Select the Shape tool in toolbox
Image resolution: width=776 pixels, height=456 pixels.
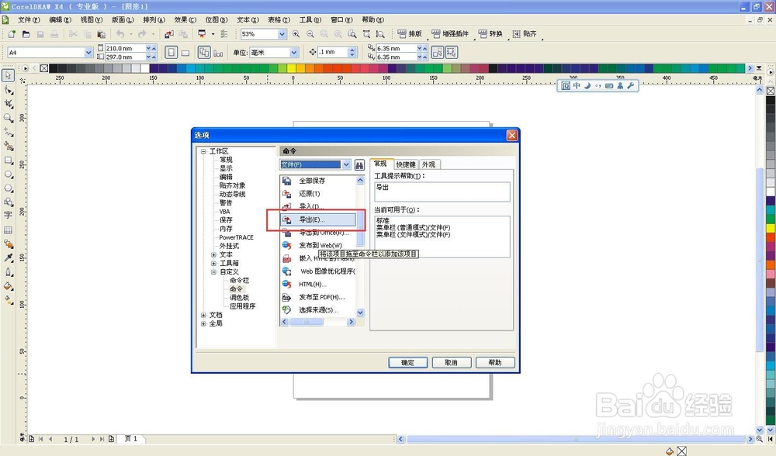point(9,90)
